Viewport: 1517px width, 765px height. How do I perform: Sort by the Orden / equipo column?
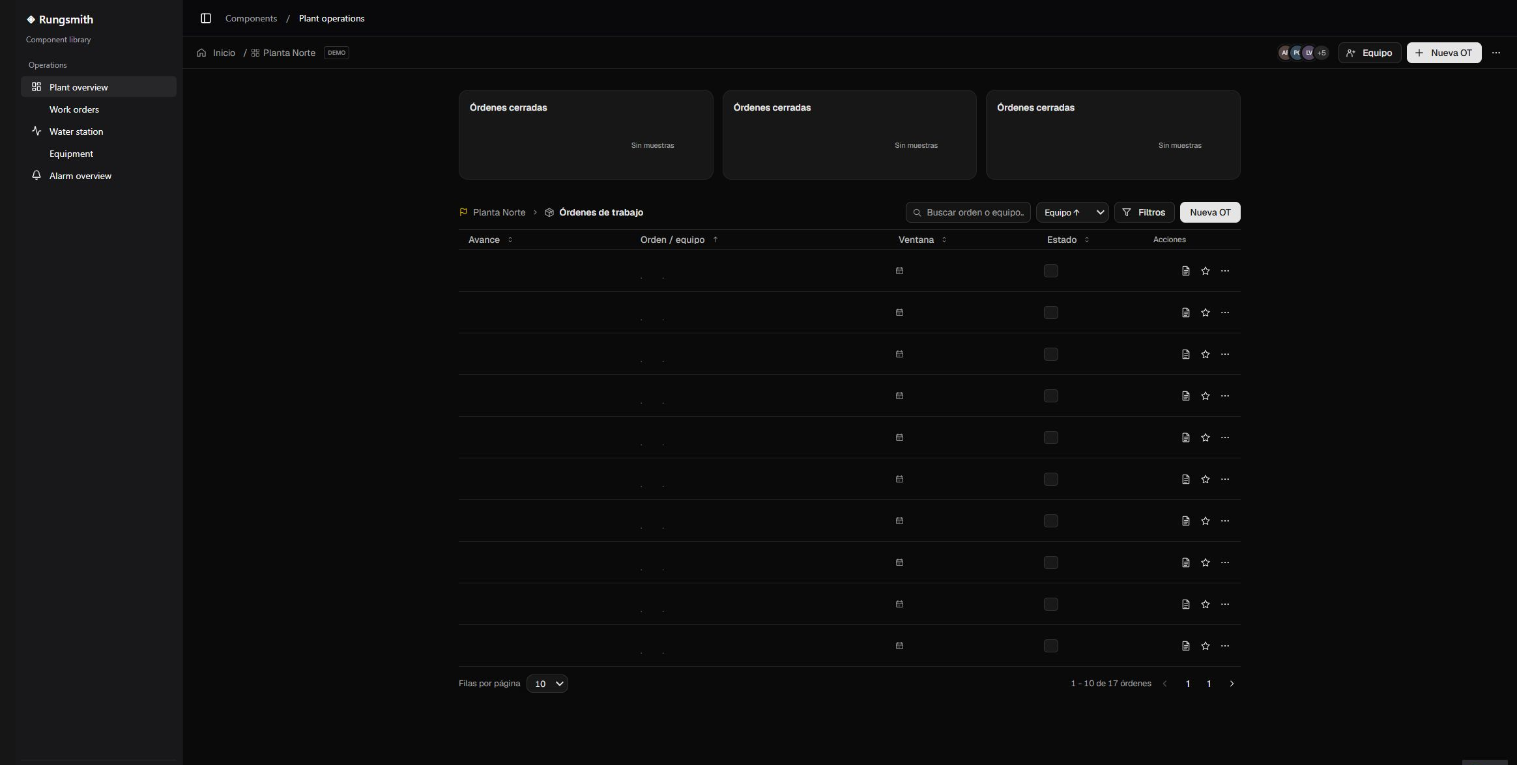679,240
